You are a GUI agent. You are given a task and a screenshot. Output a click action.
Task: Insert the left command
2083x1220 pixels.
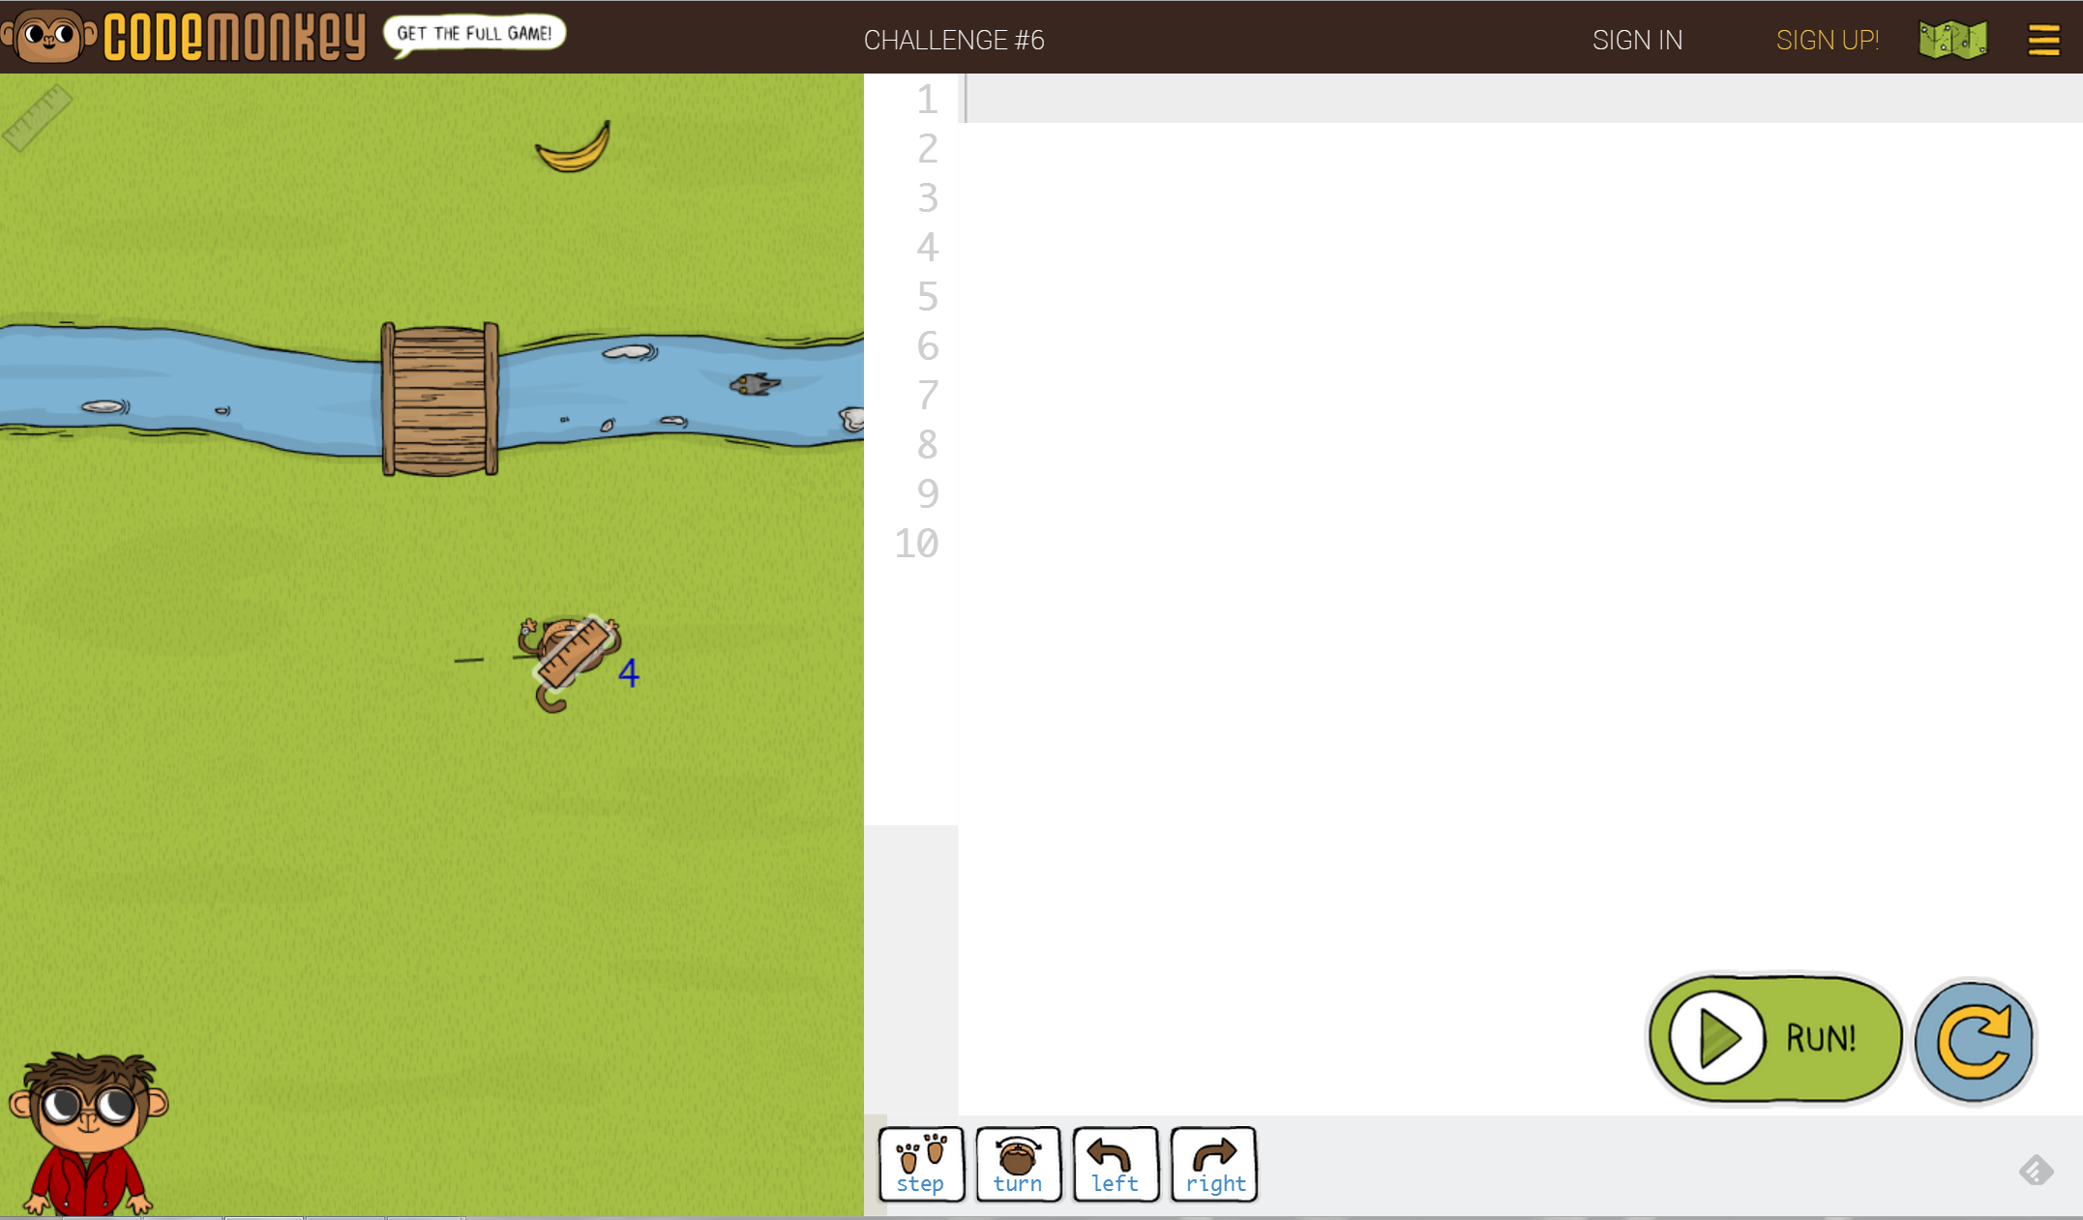coord(1116,1164)
